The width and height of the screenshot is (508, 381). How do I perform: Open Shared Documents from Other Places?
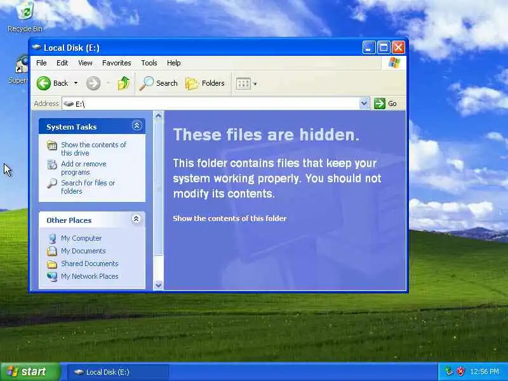point(90,264)
